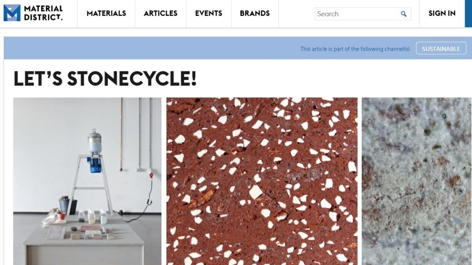Click the blue M logo icon
This screenshot has height=265, width=472.
coord(12,13)
